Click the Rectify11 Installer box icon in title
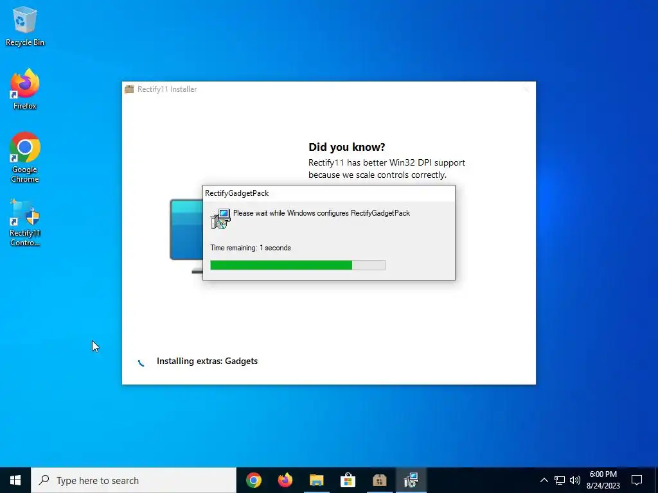 [129, 89]
